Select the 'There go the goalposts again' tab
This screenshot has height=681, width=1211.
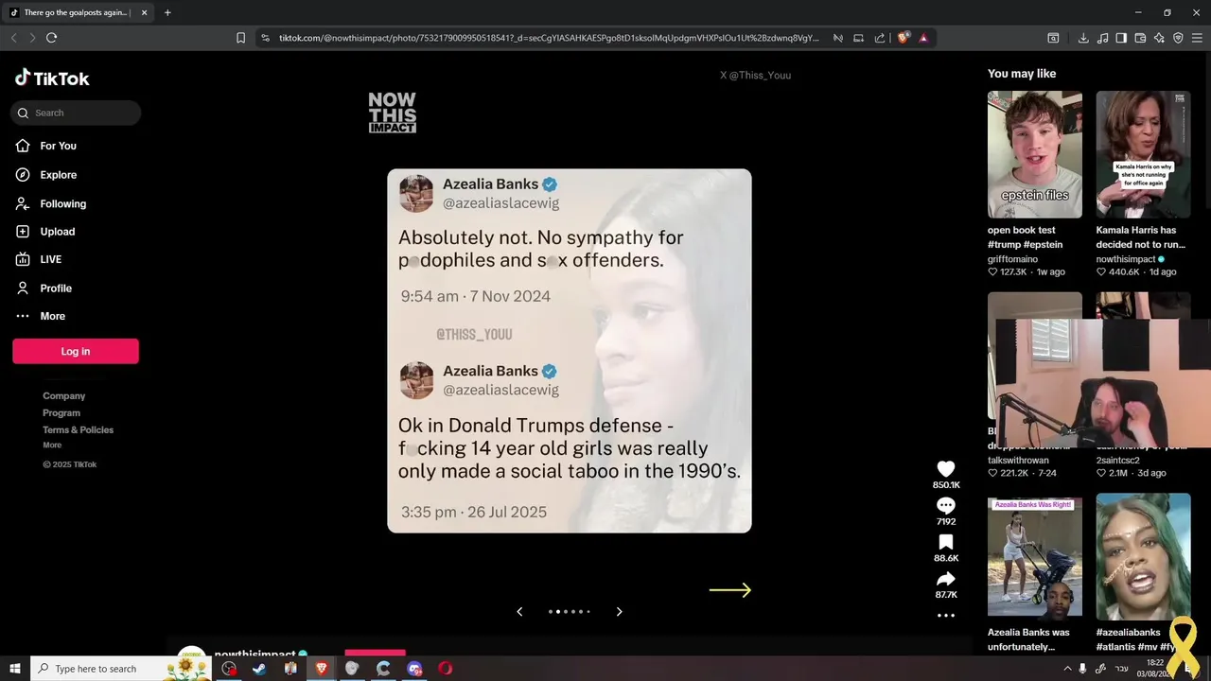click(x=76, y=12)
